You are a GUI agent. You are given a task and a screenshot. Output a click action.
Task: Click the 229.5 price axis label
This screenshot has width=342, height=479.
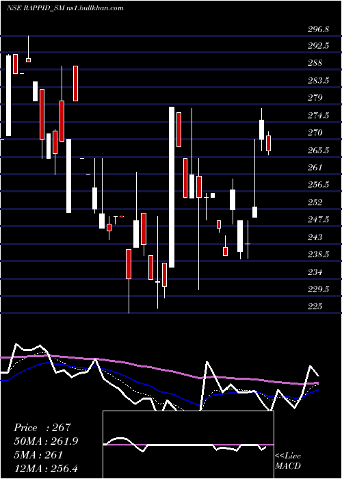pyautogui.click(x=318, y=289)
